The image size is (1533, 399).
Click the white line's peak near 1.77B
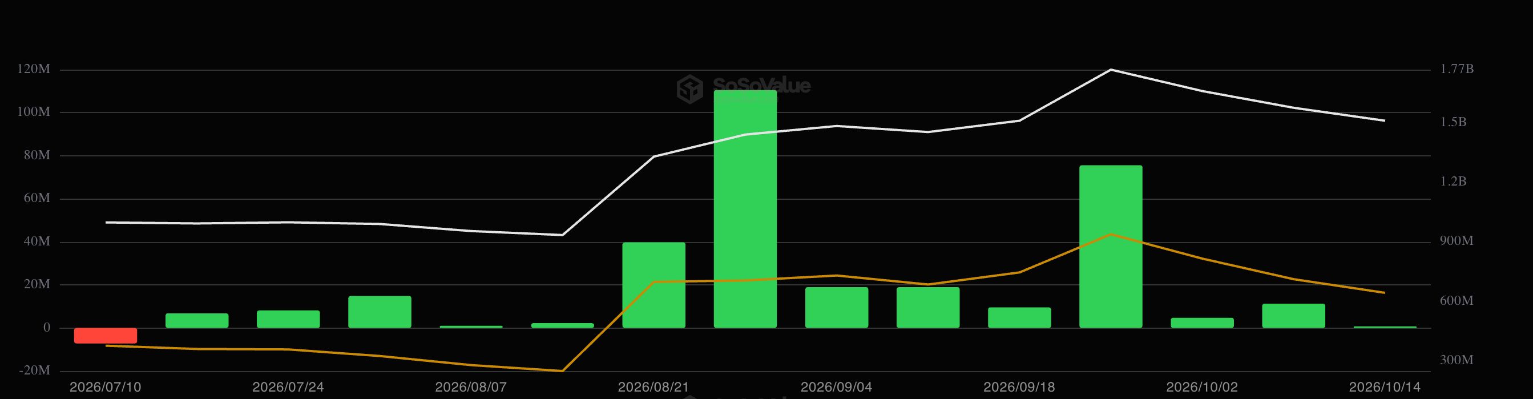click(1111, 70)
